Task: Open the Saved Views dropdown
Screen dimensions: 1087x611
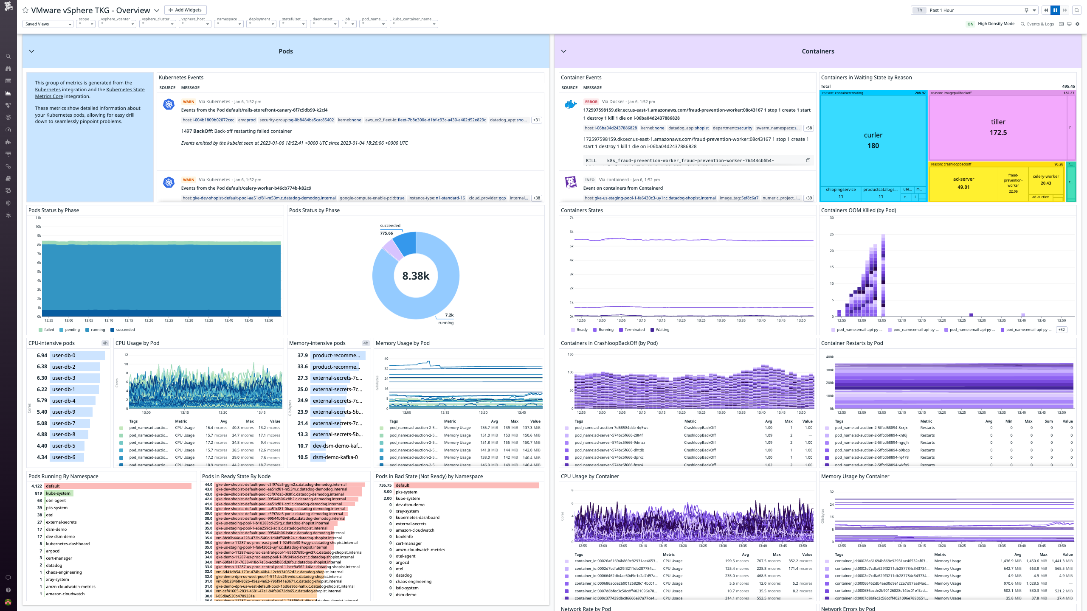Action: [x=48, y=24]
